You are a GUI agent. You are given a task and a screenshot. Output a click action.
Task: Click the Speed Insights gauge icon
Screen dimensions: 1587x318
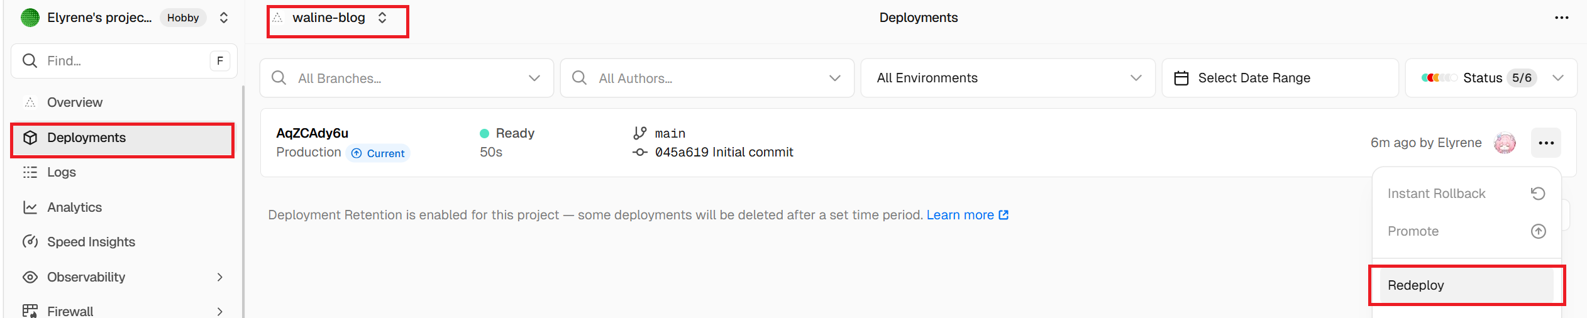30,242
